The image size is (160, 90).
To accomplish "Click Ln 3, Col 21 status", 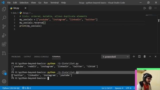I will (x=107, y=88).
